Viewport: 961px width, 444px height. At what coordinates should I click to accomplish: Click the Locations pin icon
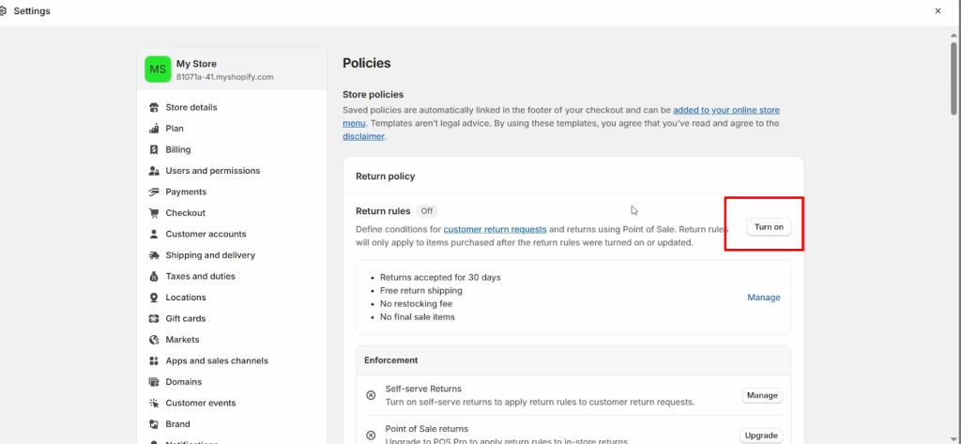click(x=154, y=298)
